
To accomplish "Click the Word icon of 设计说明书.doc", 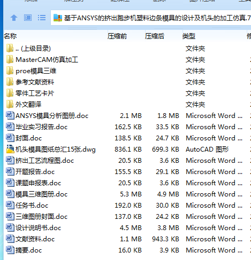I will [x=10, y=227].
